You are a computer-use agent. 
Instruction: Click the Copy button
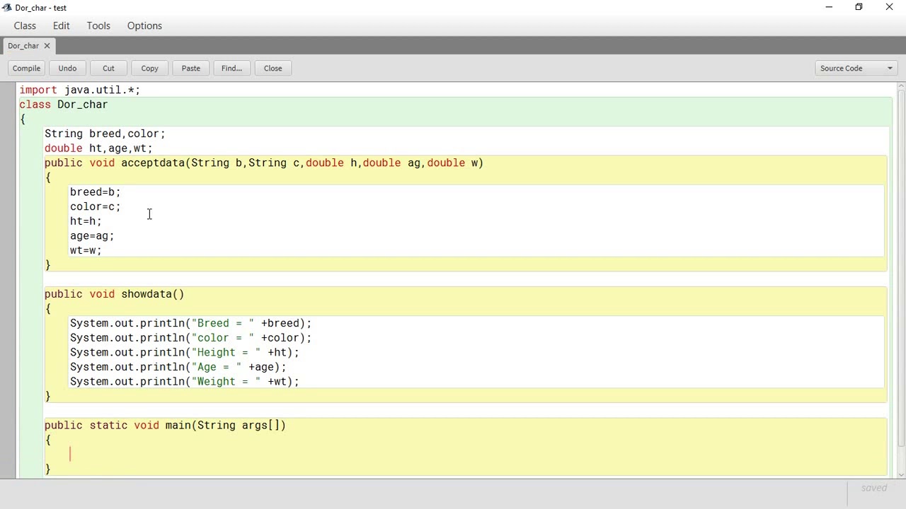click(149, 69)
